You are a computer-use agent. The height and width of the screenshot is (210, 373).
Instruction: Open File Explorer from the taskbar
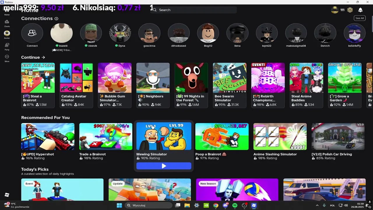[x=187, y=205]
